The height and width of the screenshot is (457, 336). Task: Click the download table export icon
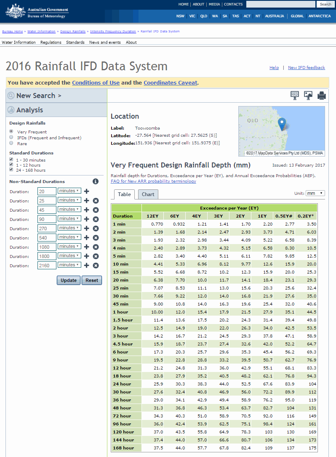tap(295, 95)
